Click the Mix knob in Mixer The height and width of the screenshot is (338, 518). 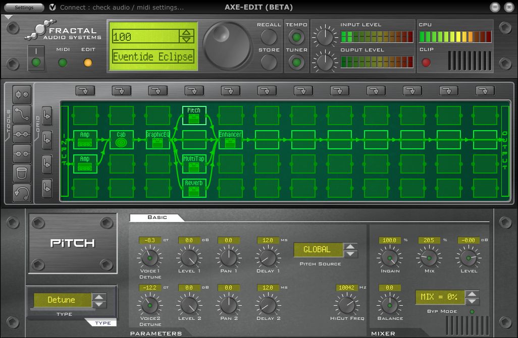(x=429, y=258)
